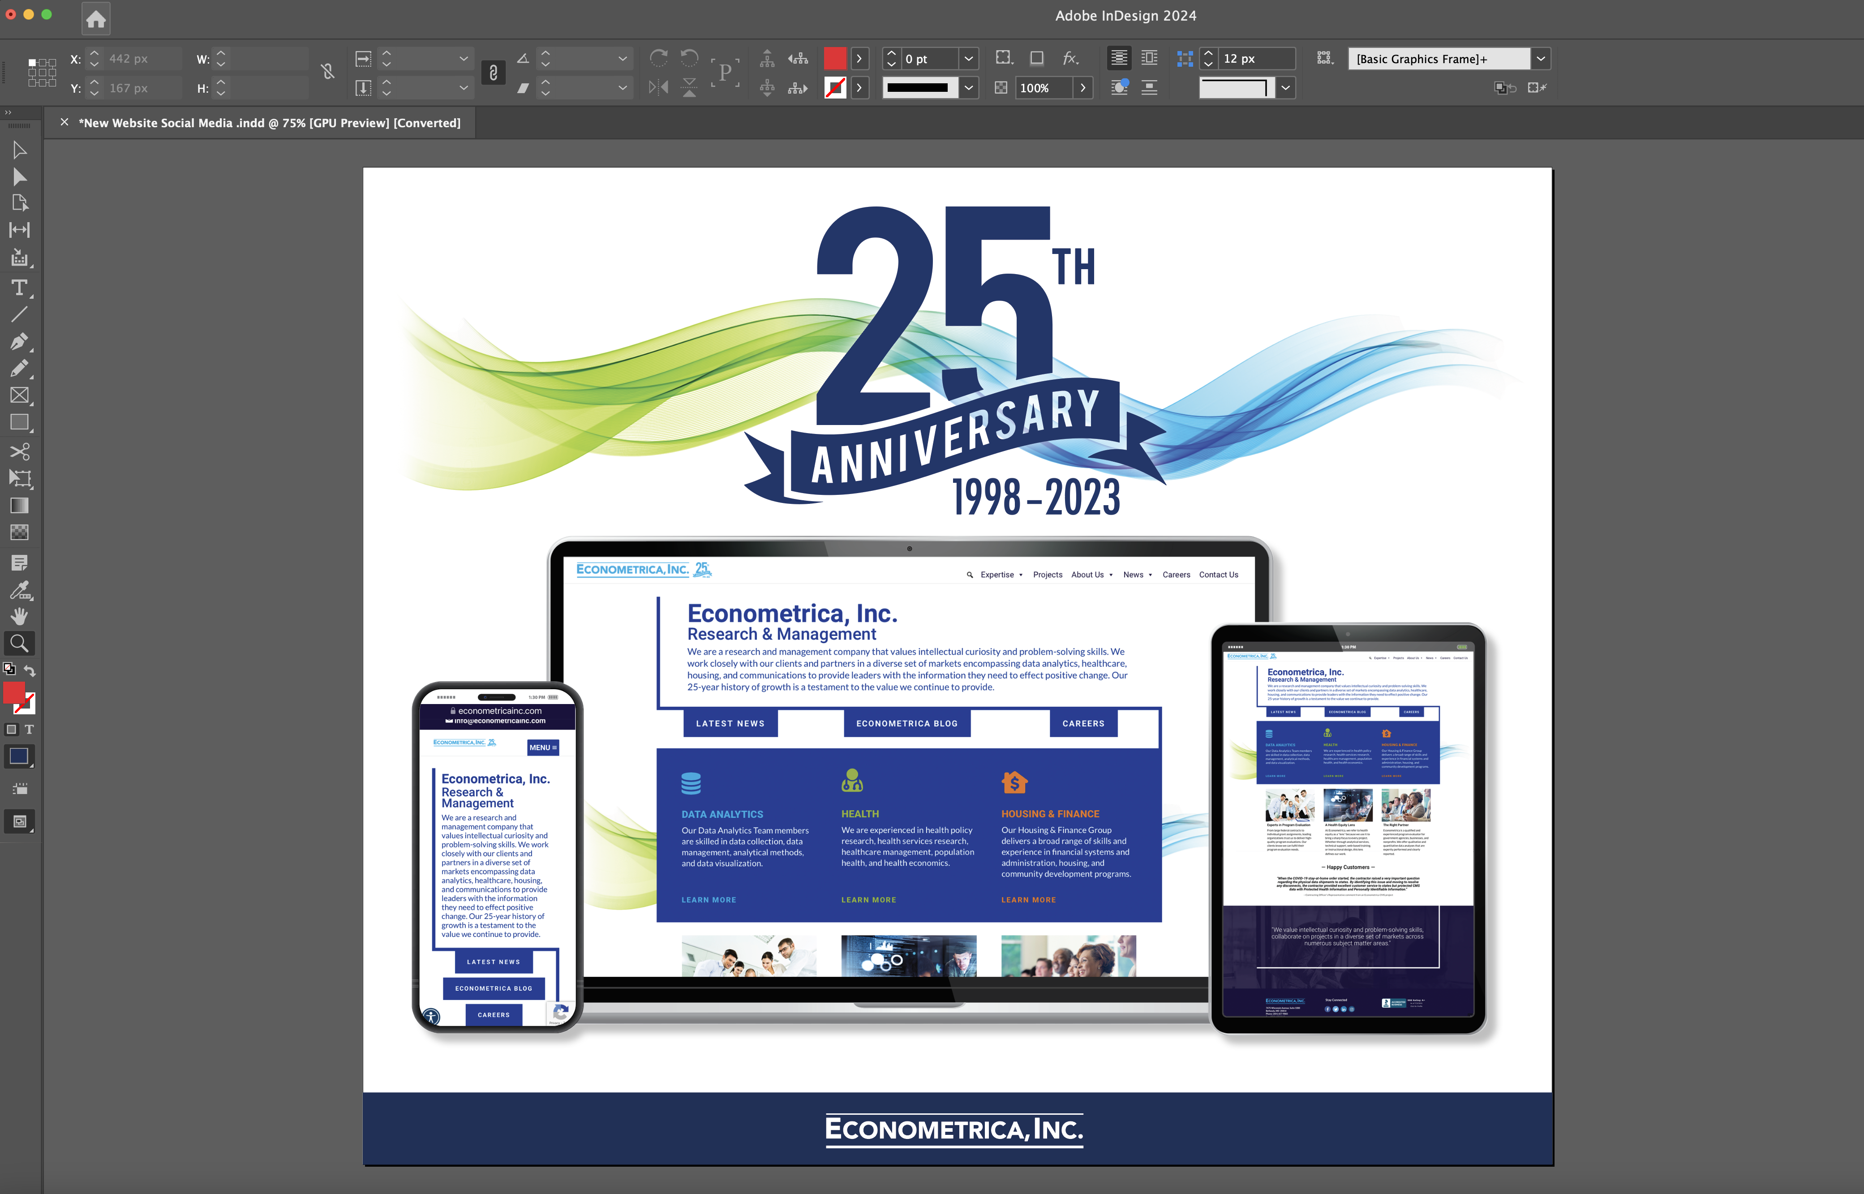1864x1194 pixels.
Task: Open the stroke weight 0 pt dropdown
Action: pos(968,58)
